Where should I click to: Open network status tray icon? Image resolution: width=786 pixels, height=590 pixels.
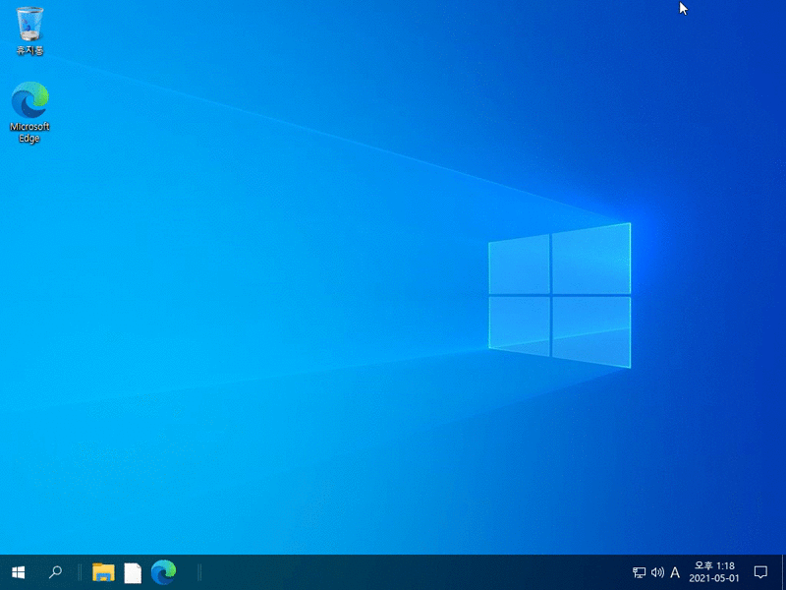[x=640, y=572]
